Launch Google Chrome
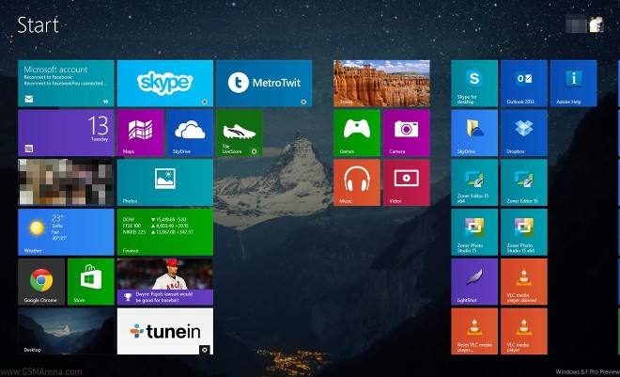This screenshot has width=620, height=377. tap(41, 282)
